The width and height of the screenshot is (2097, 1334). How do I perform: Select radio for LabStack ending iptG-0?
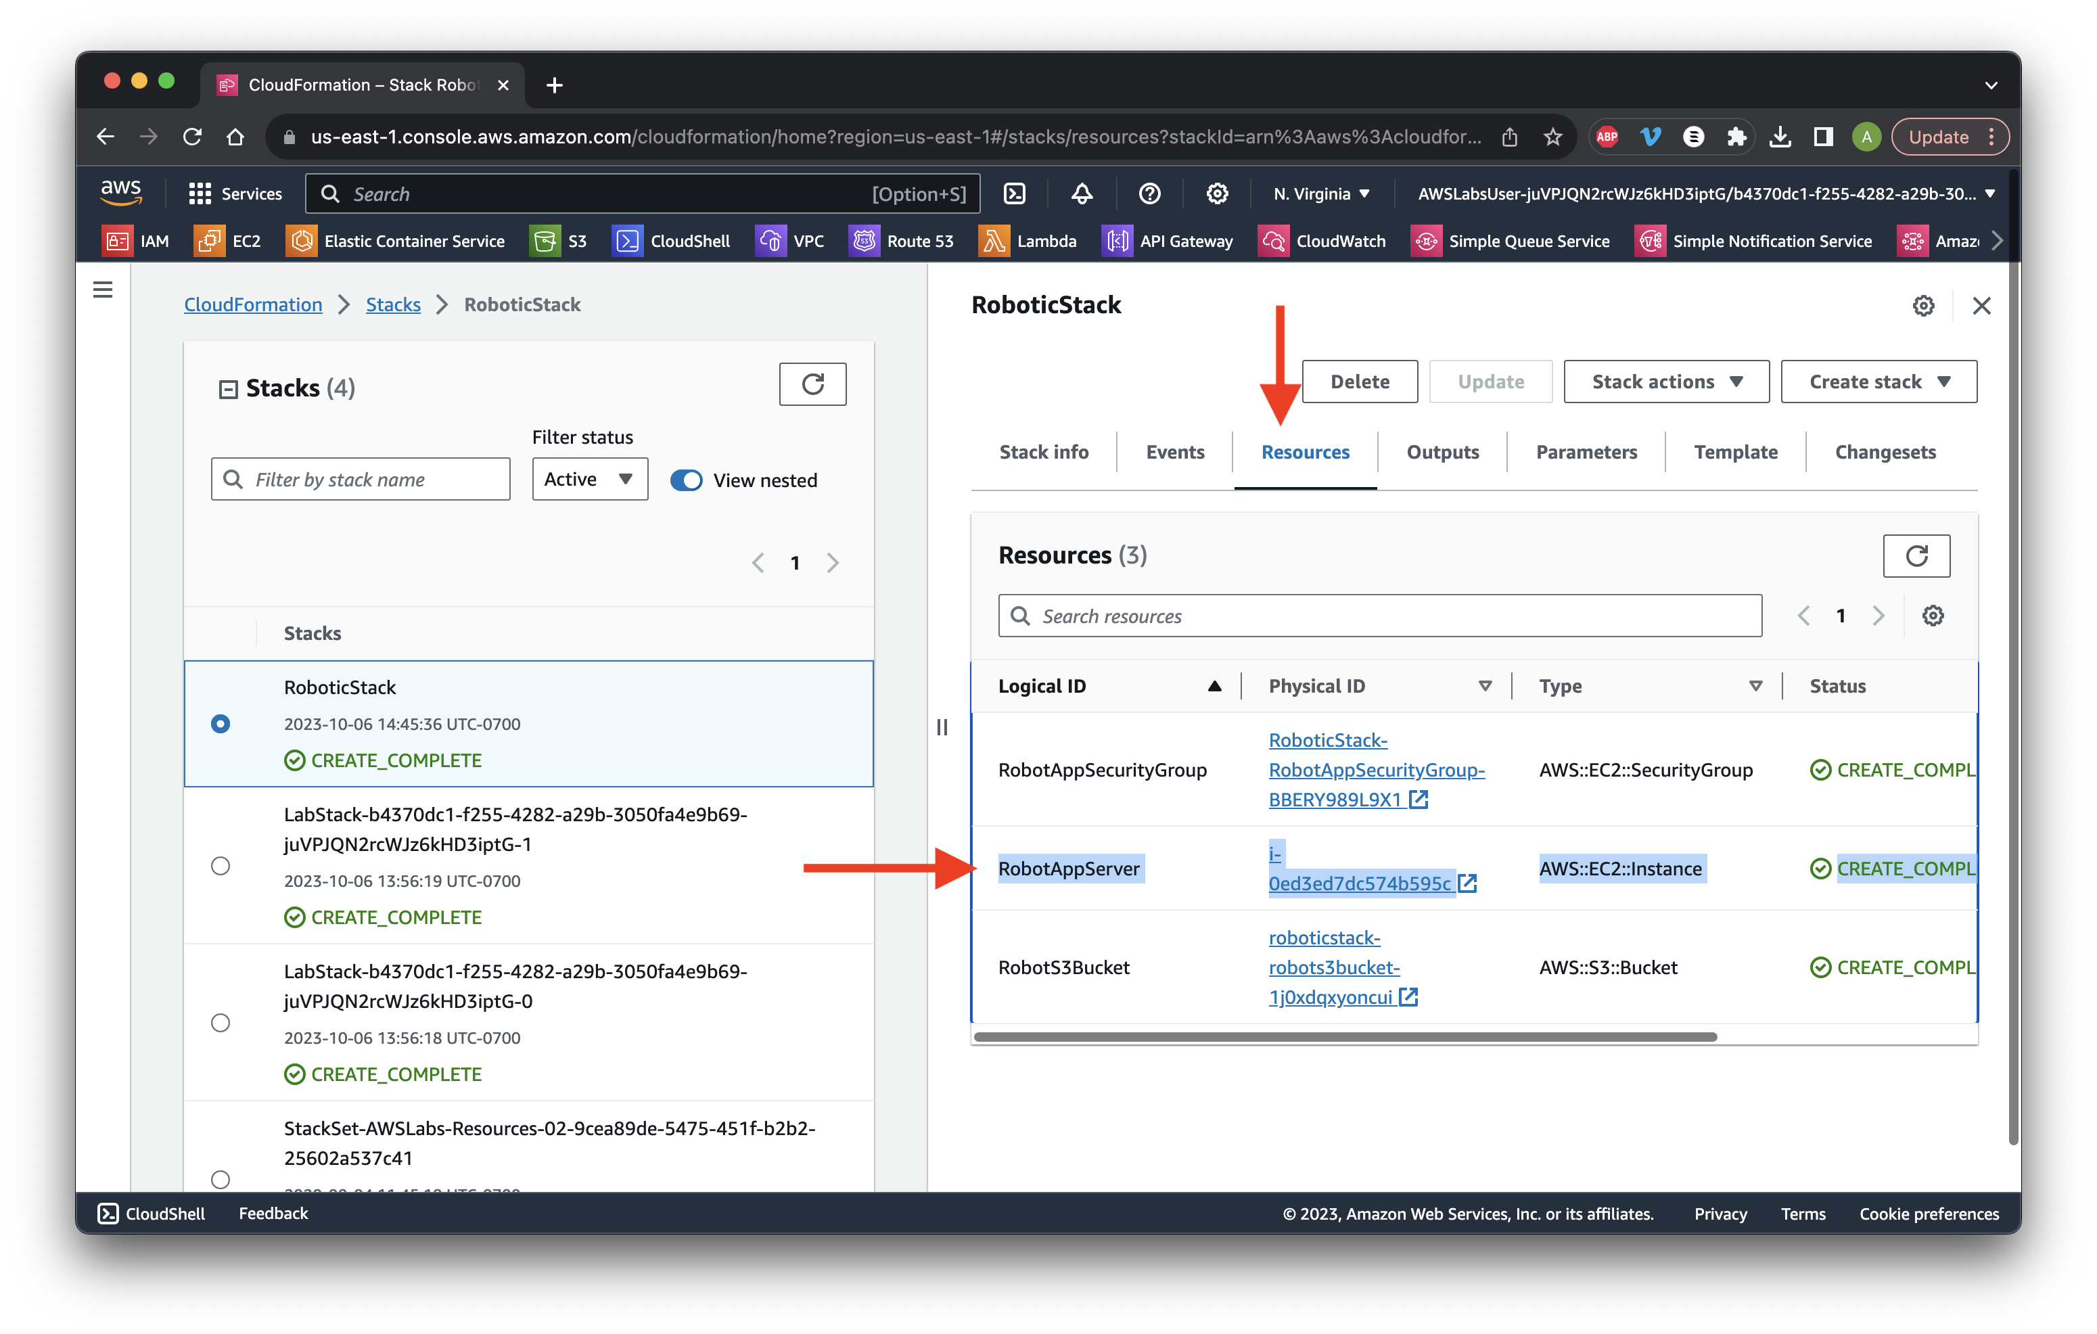coord(221,1022)
